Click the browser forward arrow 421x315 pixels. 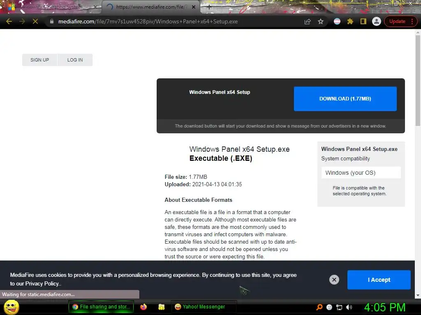pos(22,21)
